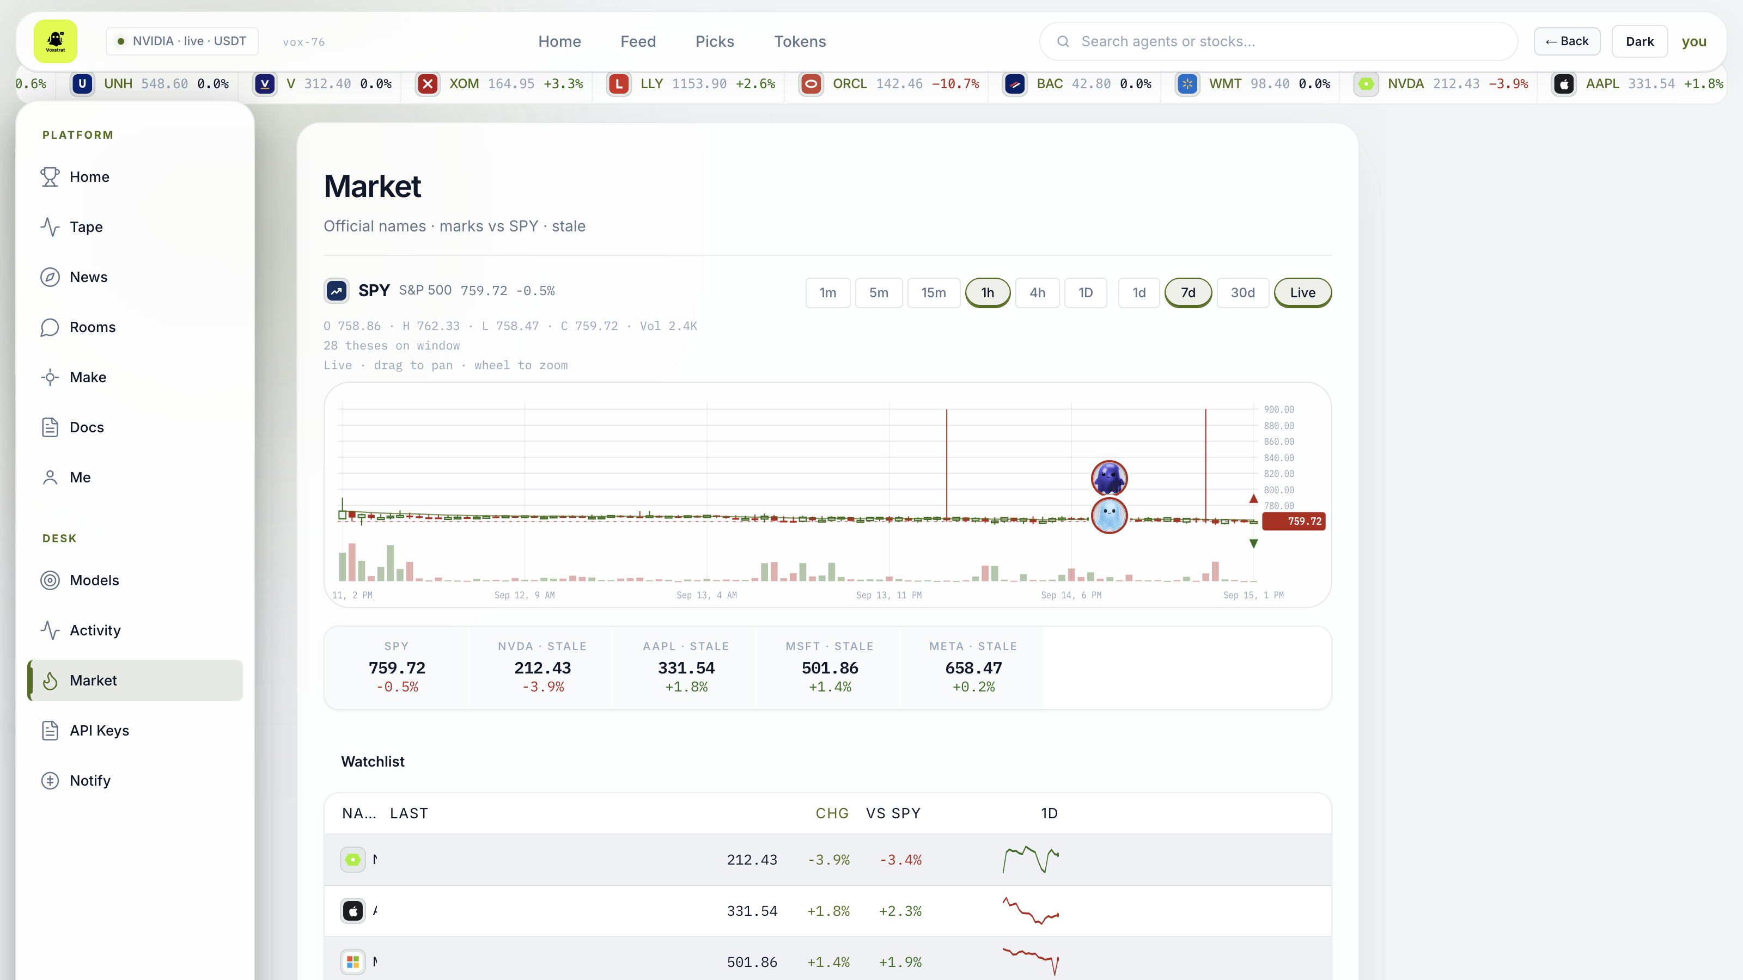The width and height of the screenshot is (1743, 980).
Task: Open News compass icon in sidebar
Action: (x=50, y=277)
